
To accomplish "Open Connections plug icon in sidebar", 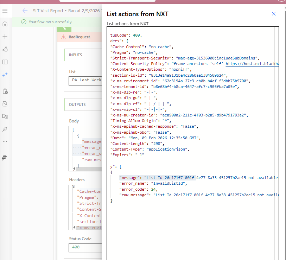I will [x=5, y=129].
